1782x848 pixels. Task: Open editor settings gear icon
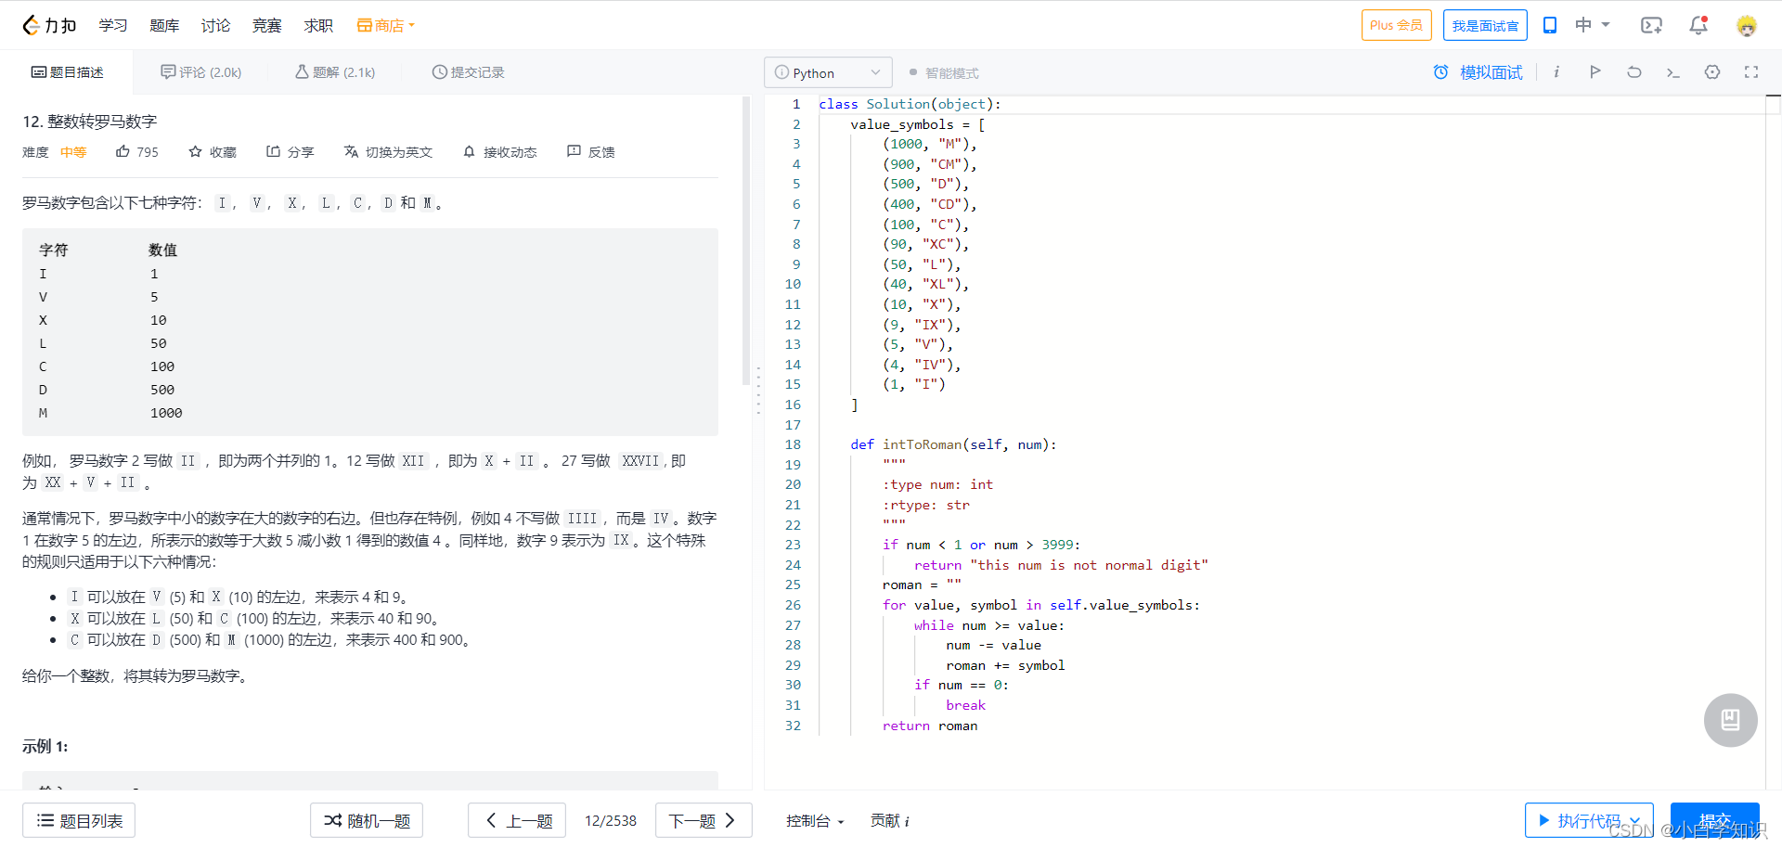tap(1712, 71)
